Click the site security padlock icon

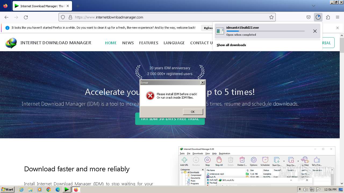70,17
